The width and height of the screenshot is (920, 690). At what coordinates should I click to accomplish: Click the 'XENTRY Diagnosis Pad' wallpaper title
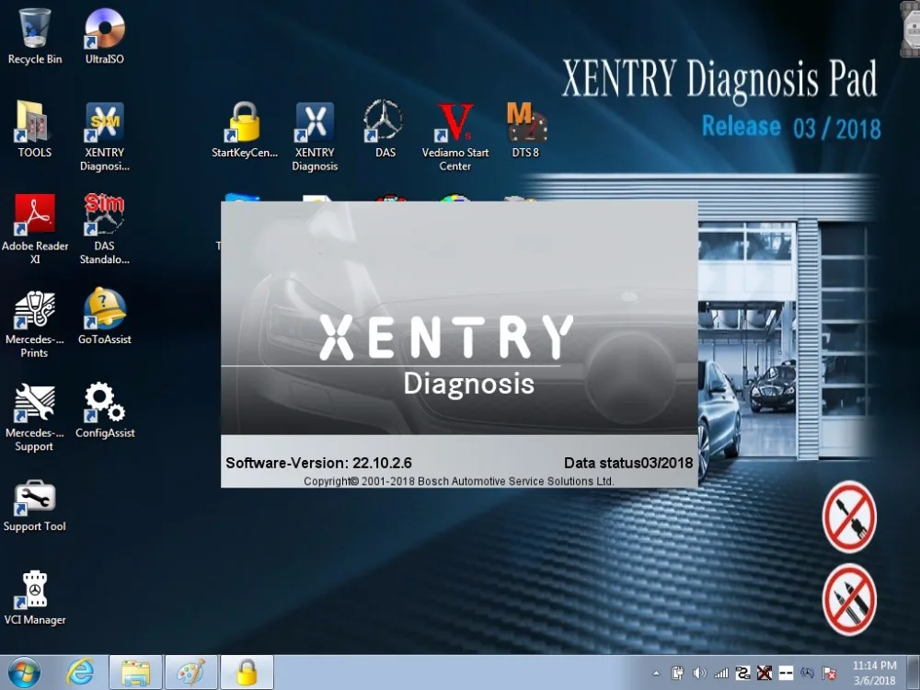(719, 79)
